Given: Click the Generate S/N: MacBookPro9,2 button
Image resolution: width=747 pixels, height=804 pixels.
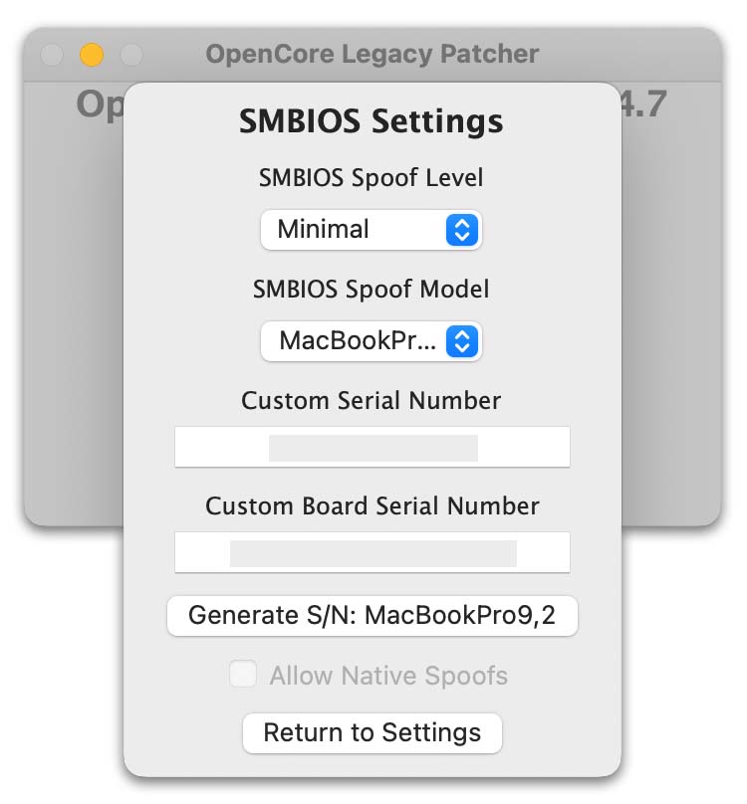Looking at the screenshot, I should (x=372, y=615).
